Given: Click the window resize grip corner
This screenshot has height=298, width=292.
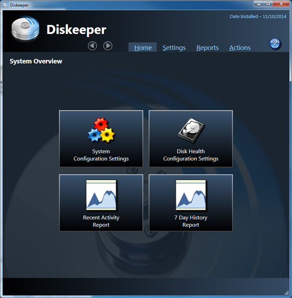Looking at the screenshot, I should [286, 292].
